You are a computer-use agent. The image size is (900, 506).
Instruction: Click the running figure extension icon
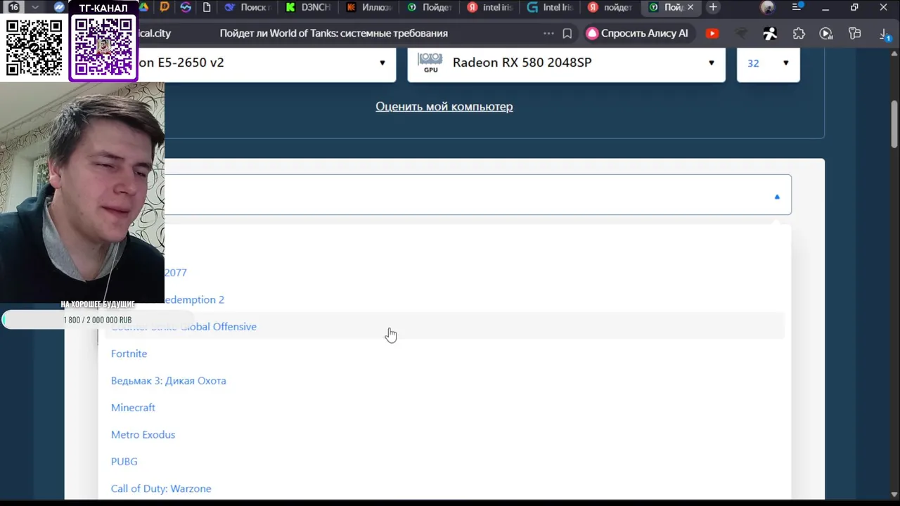point(771,33)
